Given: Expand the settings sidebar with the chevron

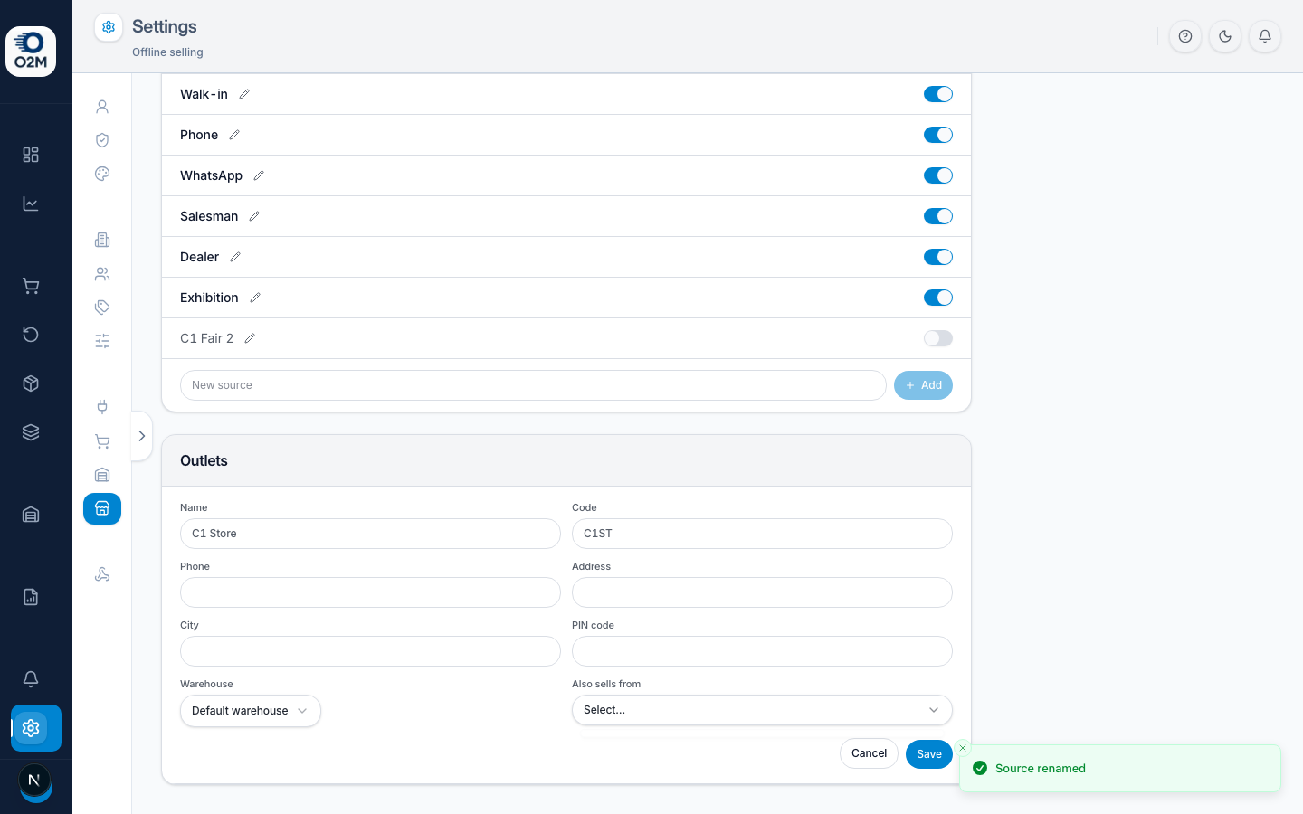Looking at the screenshot, I should coord(142,436).
